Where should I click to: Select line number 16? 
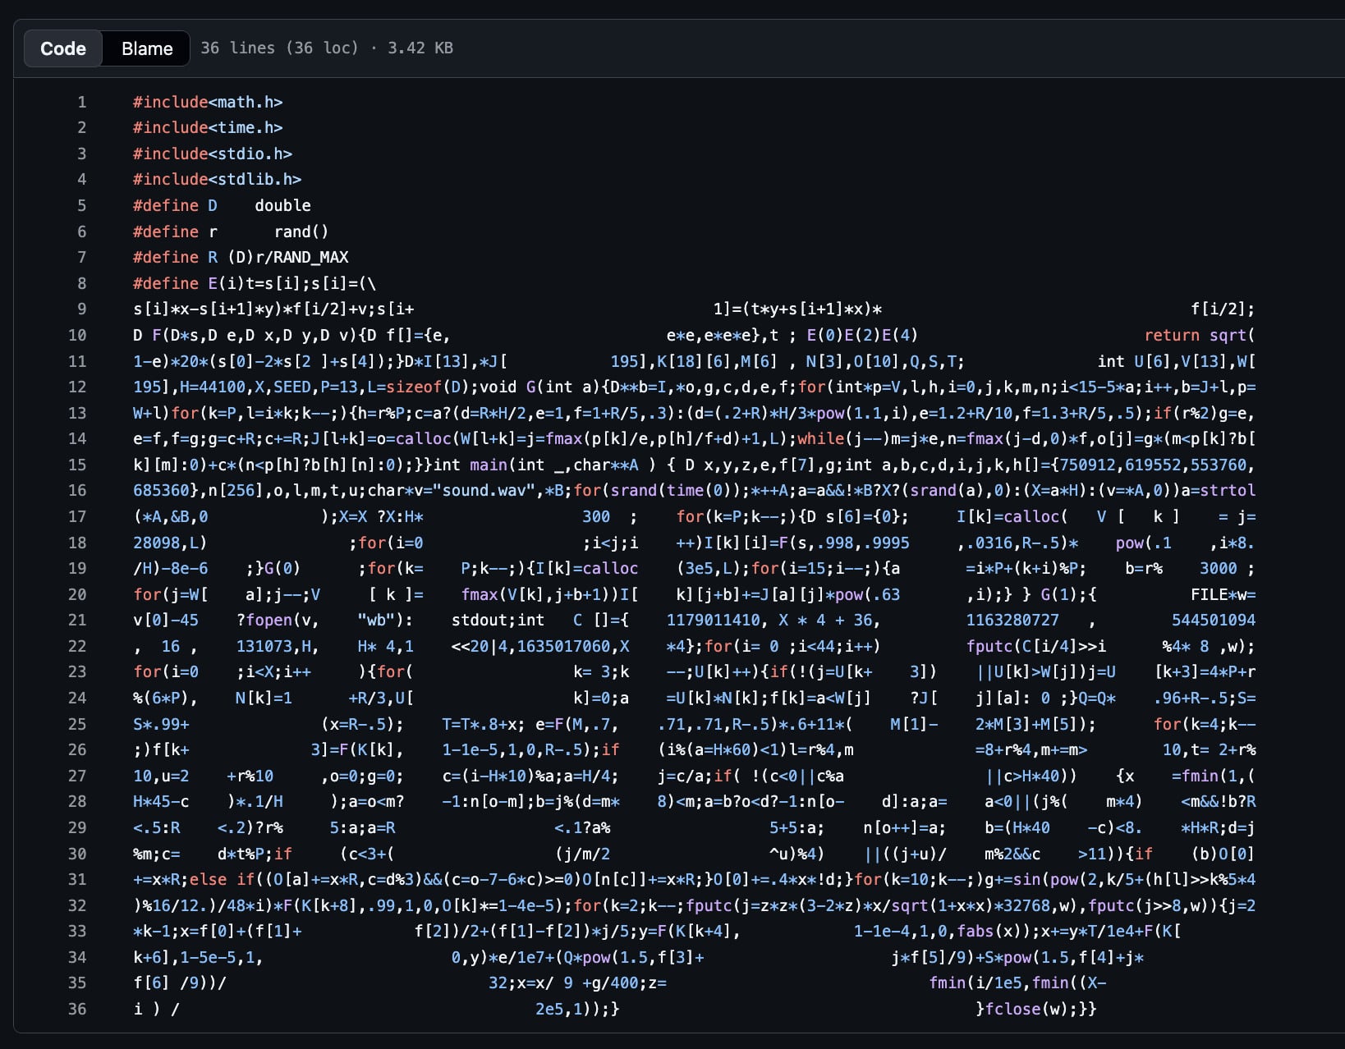77,490
